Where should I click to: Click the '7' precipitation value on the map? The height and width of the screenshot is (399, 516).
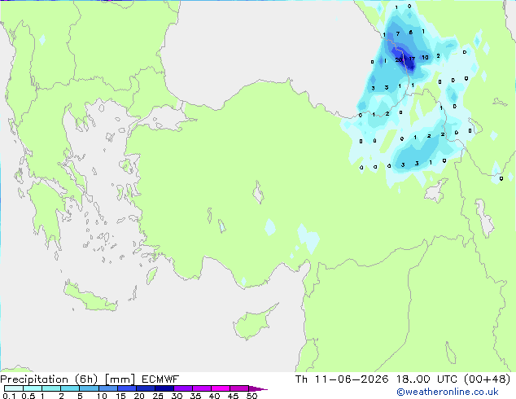click(x=398, y=33)
